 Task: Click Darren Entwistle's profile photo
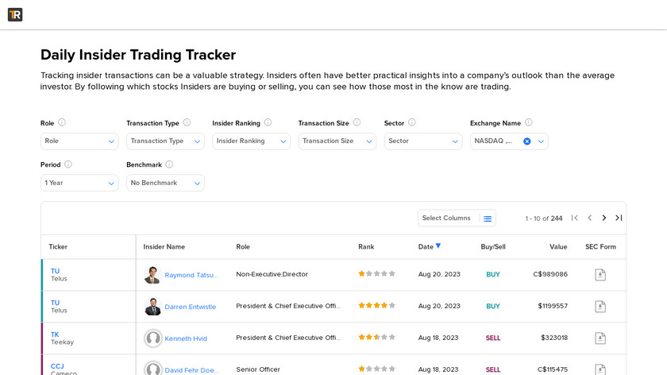pyautogui.click(x=152, y=307)
